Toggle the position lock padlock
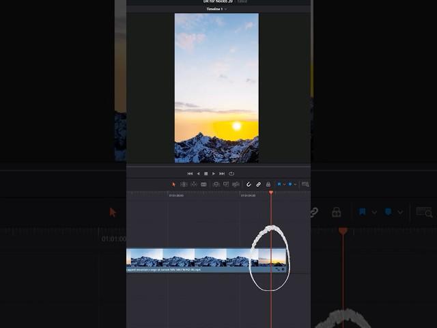 coord(268,184)
